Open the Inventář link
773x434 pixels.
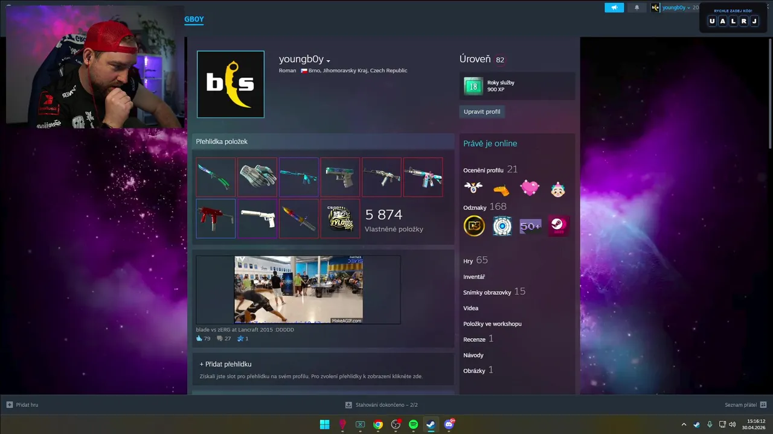[474, 277]
